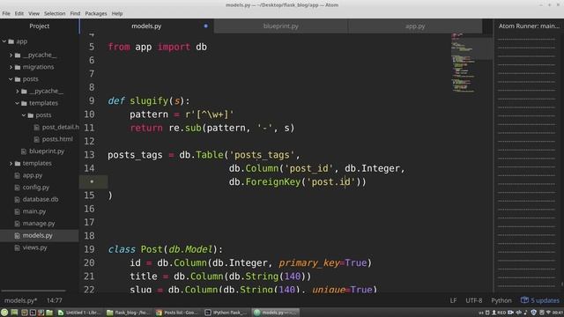564x317 pixels.
Task: Switch to the blueprint.py tab
Action: point(280,26)
